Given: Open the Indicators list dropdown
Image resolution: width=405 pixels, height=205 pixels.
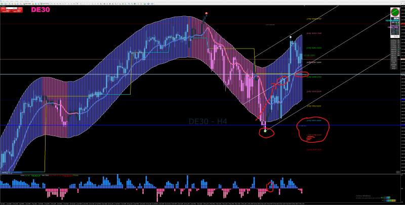Looking at the screenshot, I should pos(145,4).
